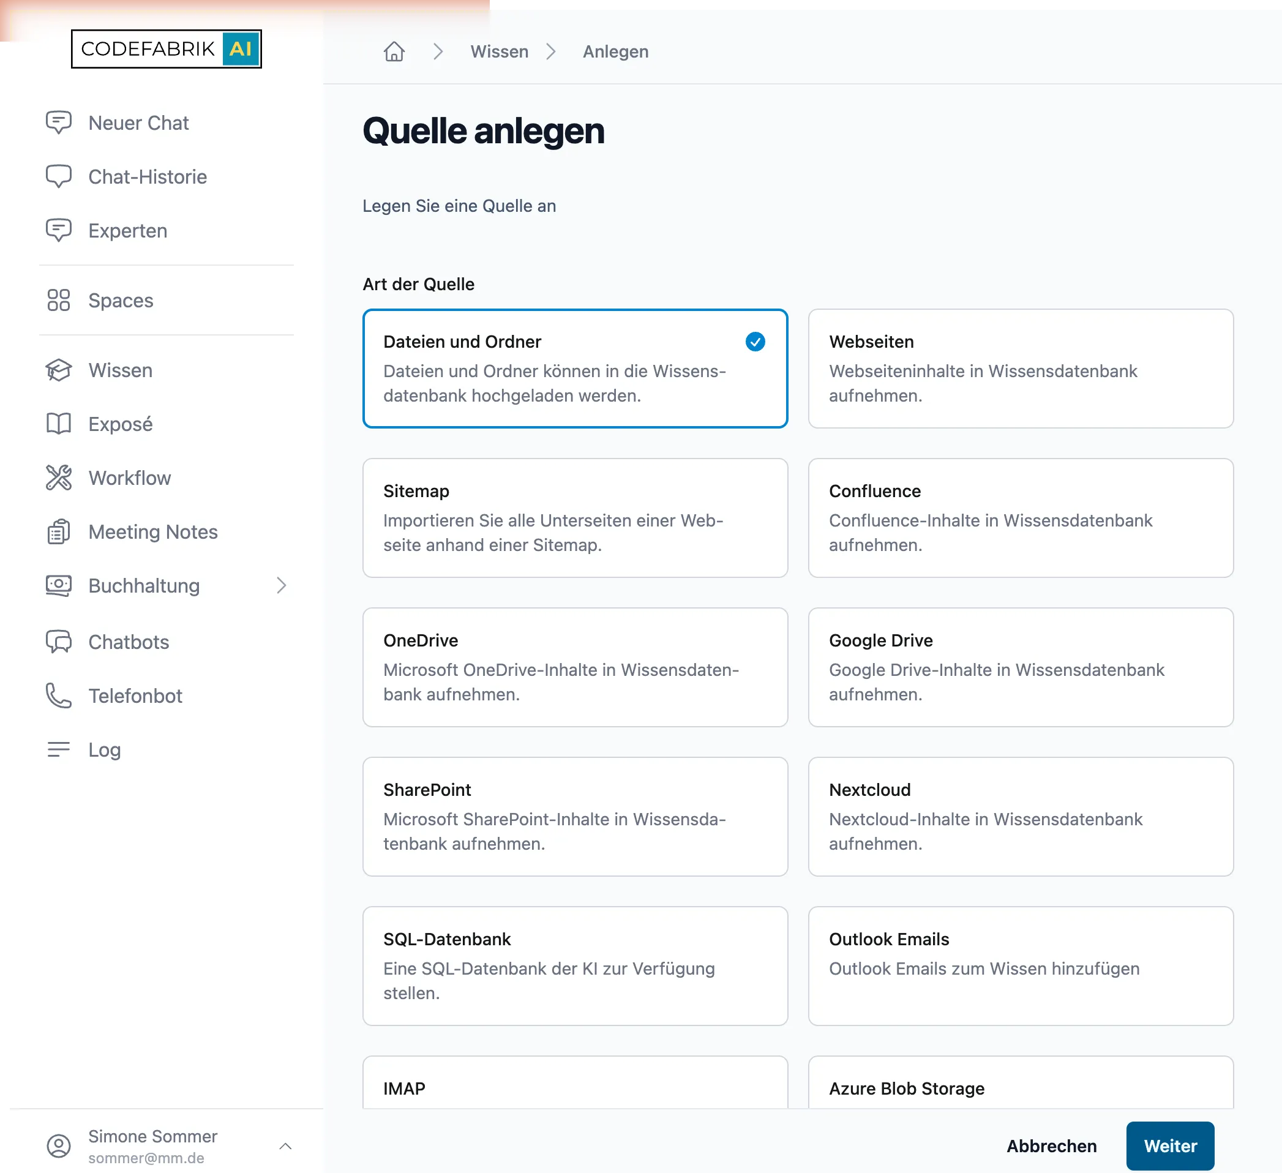Open the Spaces grid icon
Viewport: 1282px width, 1173px height.
tap(59, 300)
